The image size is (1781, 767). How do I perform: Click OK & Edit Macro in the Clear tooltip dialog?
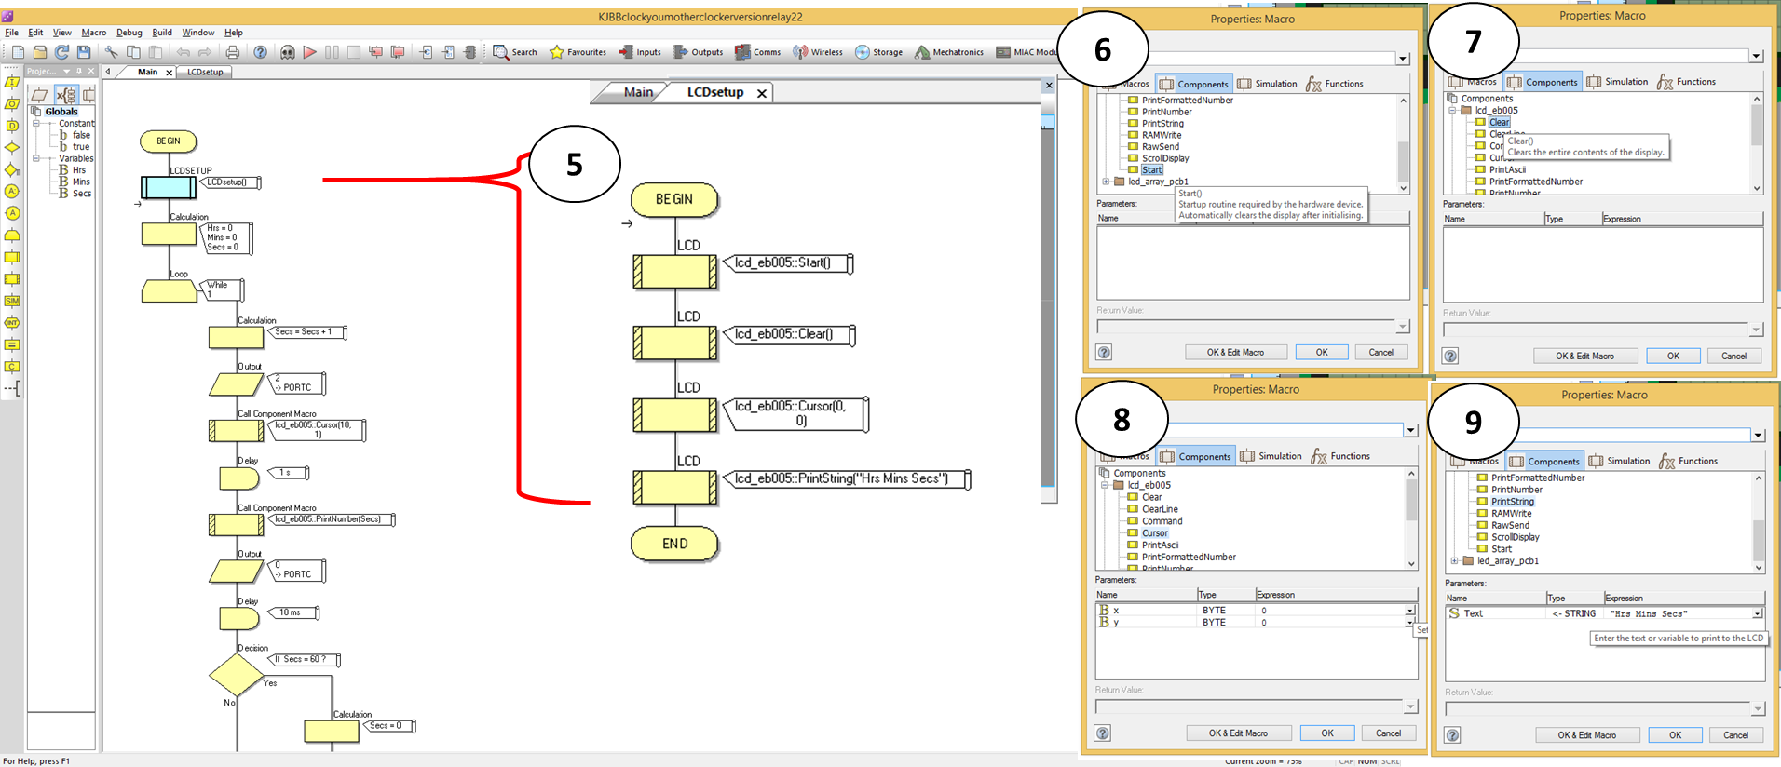[1584, 356]
